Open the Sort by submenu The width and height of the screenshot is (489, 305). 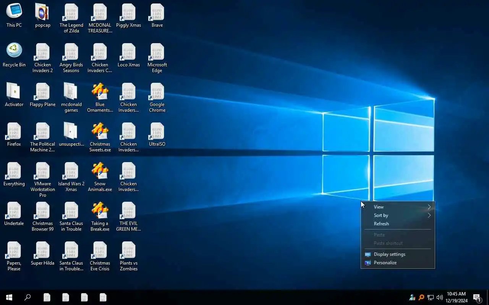pyautogui.click(x=398, y=215)
